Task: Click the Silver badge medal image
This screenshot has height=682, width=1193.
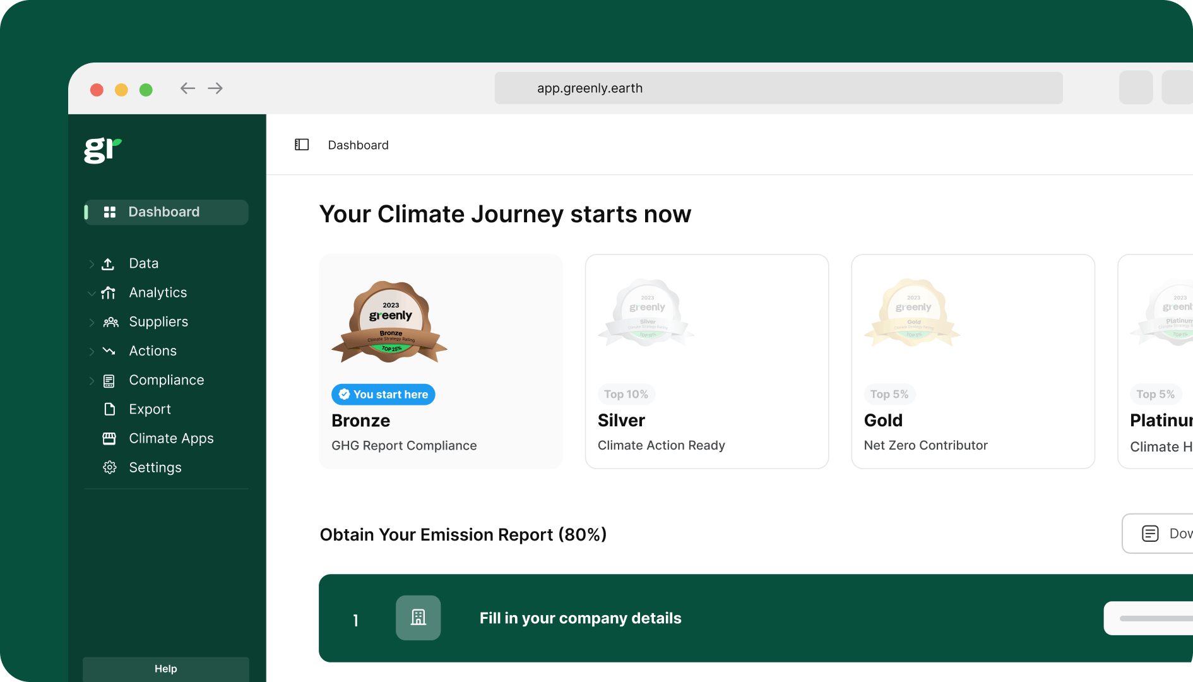Action: point(647,313)
